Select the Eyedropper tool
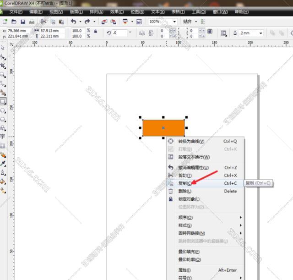The image size is (293, 280). coord(3,163)
